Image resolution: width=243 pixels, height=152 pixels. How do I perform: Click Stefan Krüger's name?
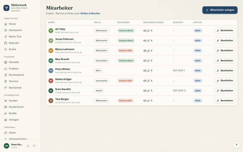coord(63,79)
